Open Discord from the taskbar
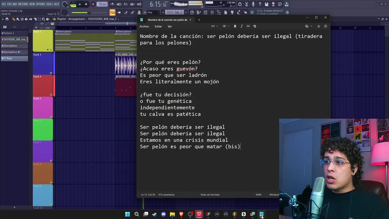This screenshot has width=389, height=219. click(164, 214)
